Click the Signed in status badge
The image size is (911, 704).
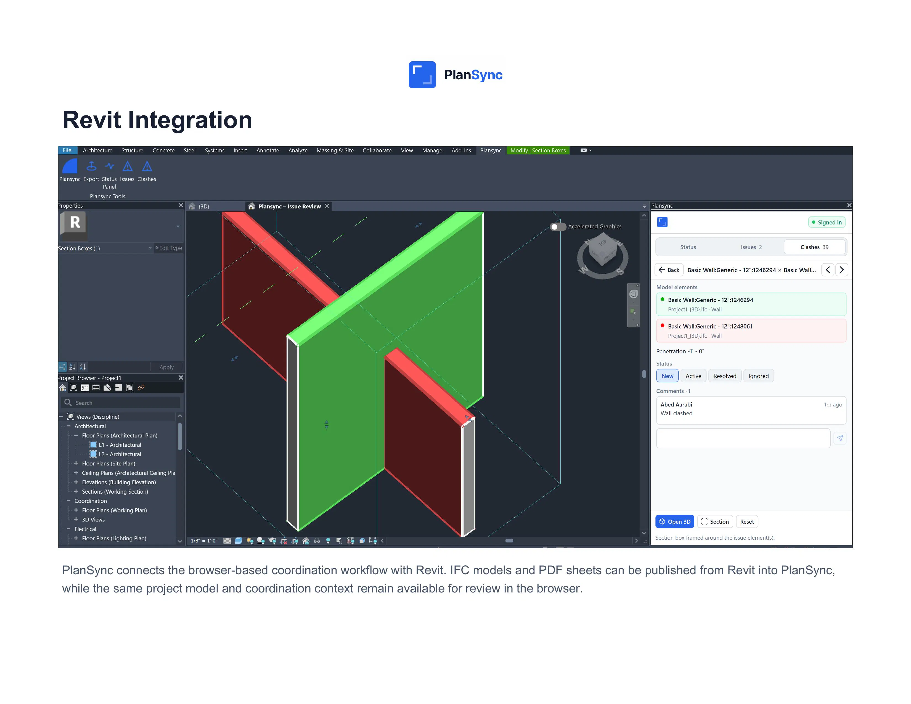pos(827,222)
